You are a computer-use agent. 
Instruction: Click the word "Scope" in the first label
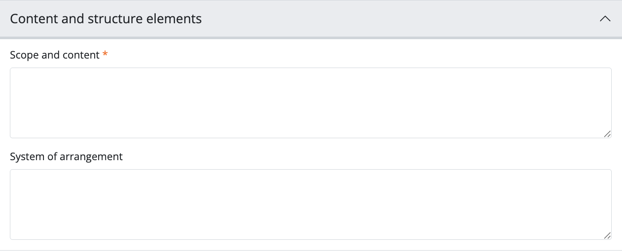(24, 55)
